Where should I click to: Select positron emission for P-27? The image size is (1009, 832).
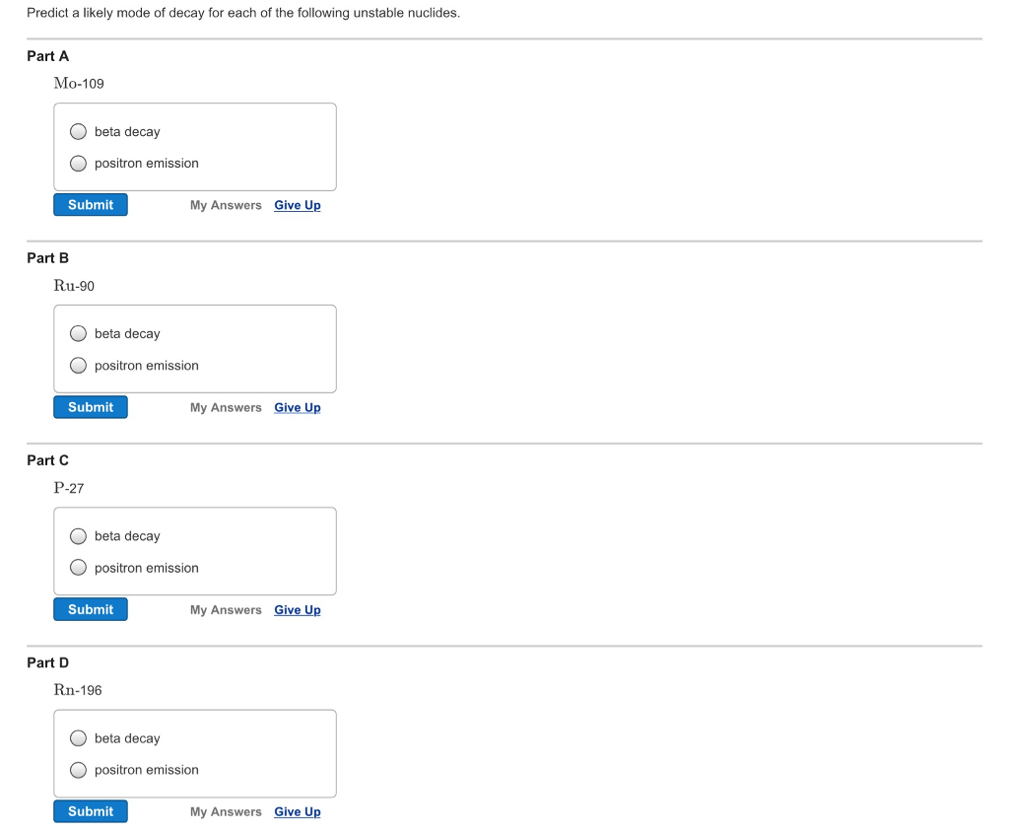pyautogui.click(x=78, y=567)
